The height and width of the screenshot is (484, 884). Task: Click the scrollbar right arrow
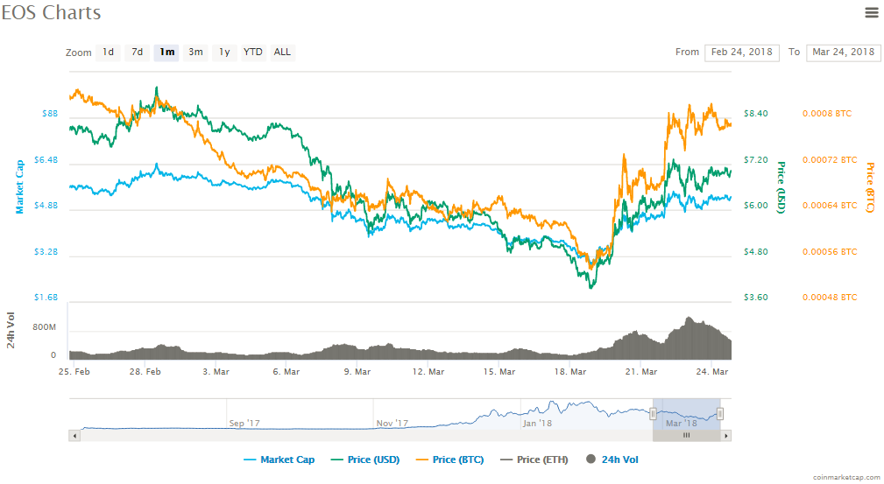(x=726, y=436)
